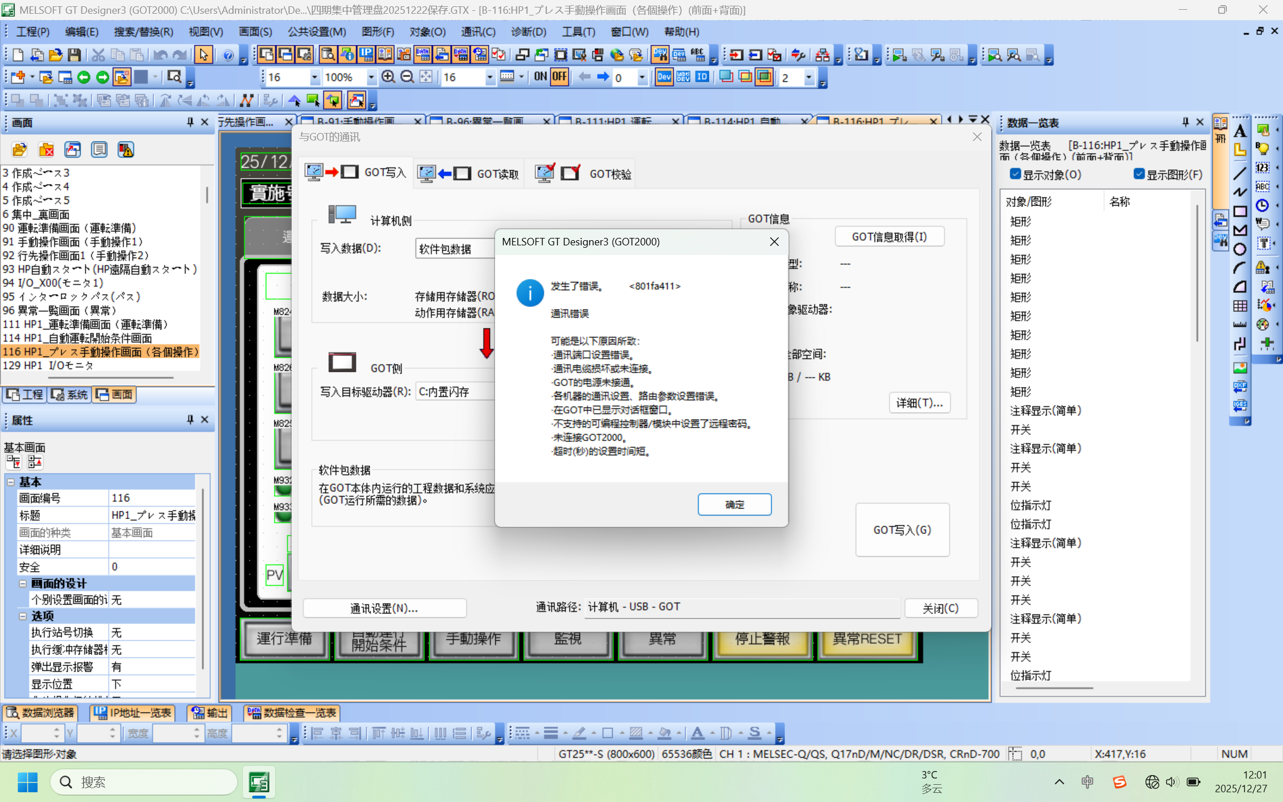Image resolution: width=1283 pixels, height=802 pixels.
Task: Open the 100% zoom dropdown
Action: (371, 77)
